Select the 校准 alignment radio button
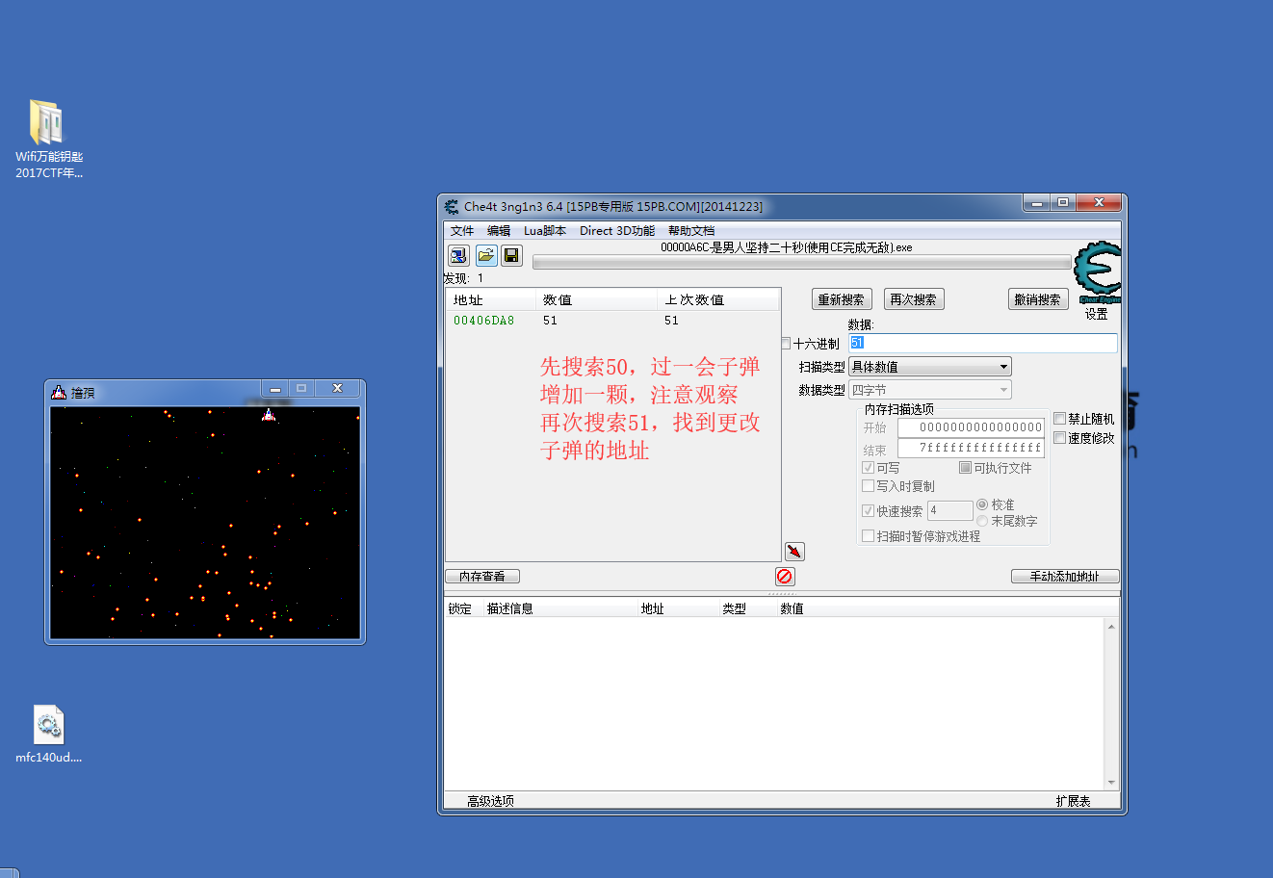The image size is (1273, 878). click(x=982, y=504)
